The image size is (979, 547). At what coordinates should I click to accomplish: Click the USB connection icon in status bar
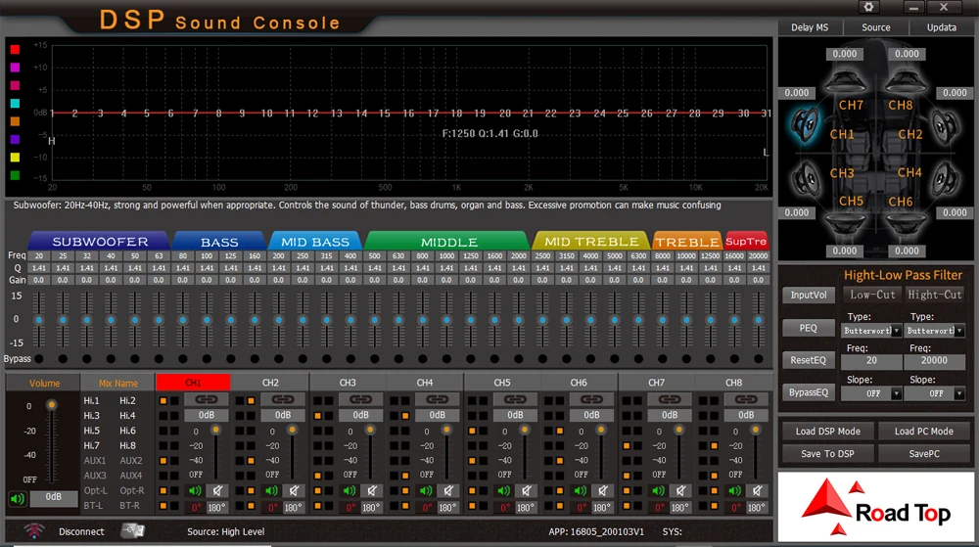pos(131,530)
